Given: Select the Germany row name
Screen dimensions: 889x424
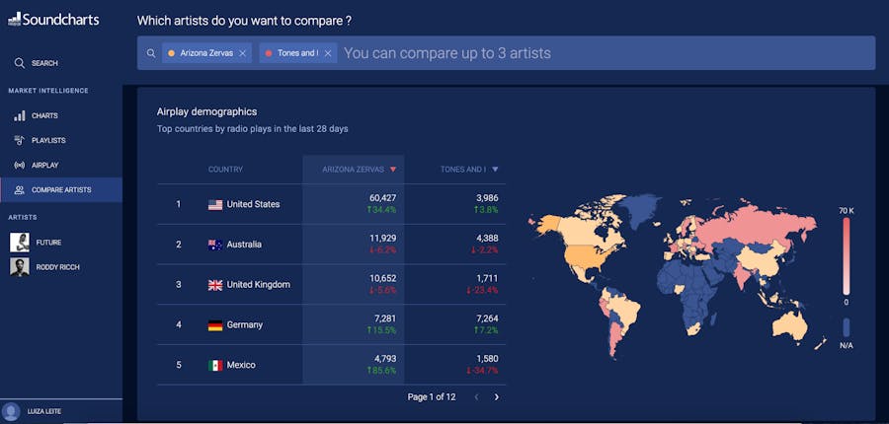Looking at the screenshot, I should click(x=245, y=325).
